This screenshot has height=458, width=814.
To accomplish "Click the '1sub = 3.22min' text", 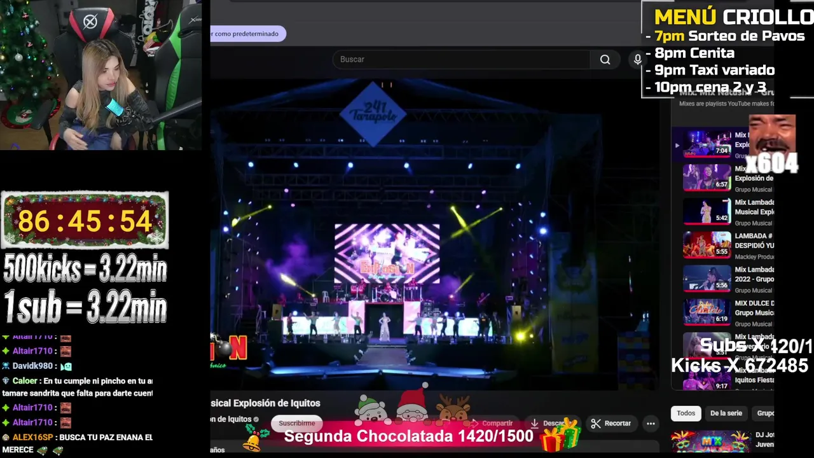I will point(85,308).
